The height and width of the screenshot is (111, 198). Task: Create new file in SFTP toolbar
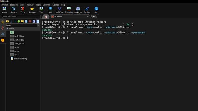(x=26, y=21)
